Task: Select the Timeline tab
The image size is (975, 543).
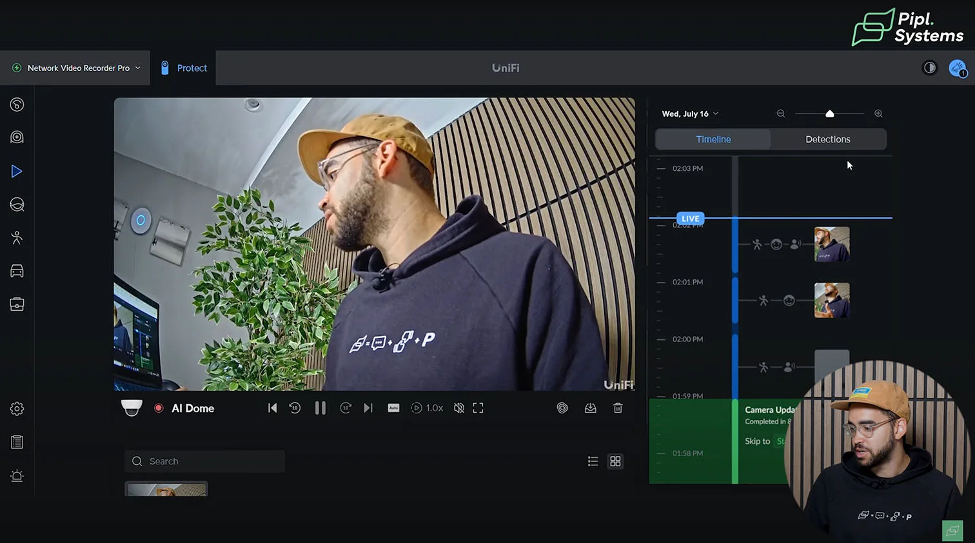Action: pos(713,139)
